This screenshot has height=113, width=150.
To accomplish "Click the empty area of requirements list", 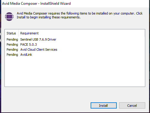I will (75, 72).
